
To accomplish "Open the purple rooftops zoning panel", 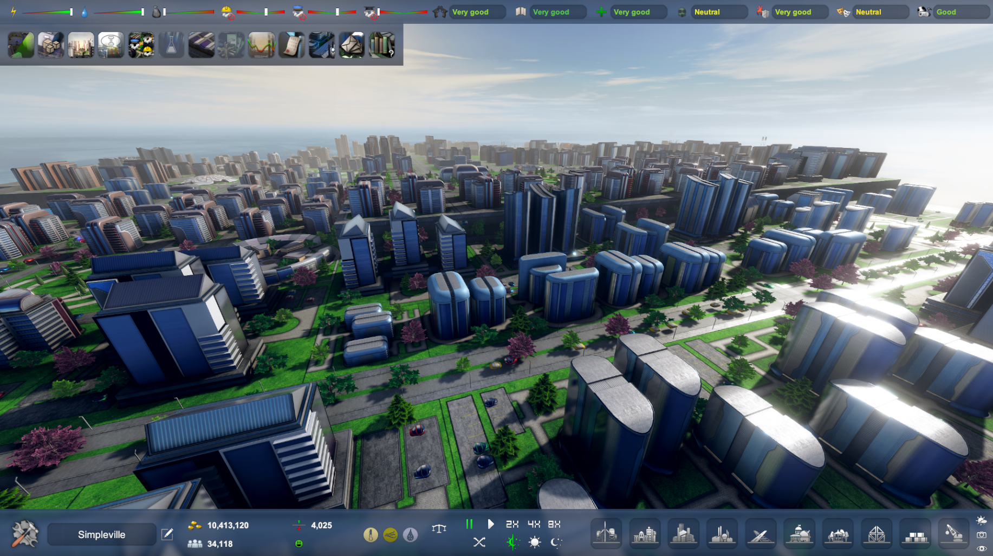I will [x=202, y=44].
